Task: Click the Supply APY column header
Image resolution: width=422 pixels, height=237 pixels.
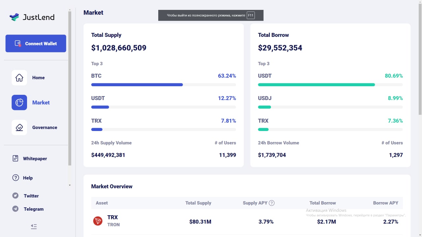Action: [255, 203]
